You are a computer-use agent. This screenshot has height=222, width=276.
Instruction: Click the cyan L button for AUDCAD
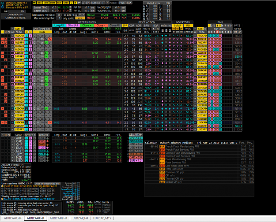[26, 36]
